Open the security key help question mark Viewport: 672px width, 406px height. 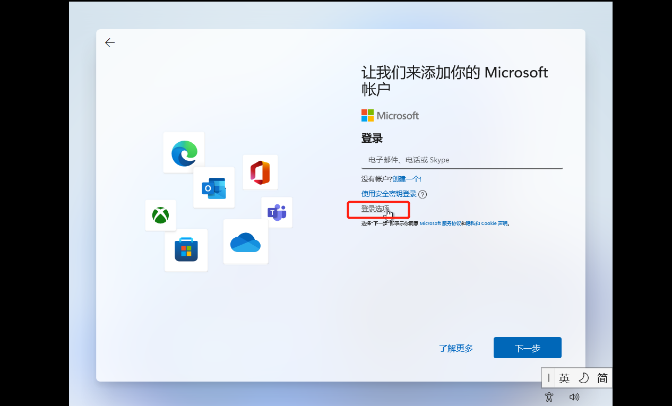423,194
